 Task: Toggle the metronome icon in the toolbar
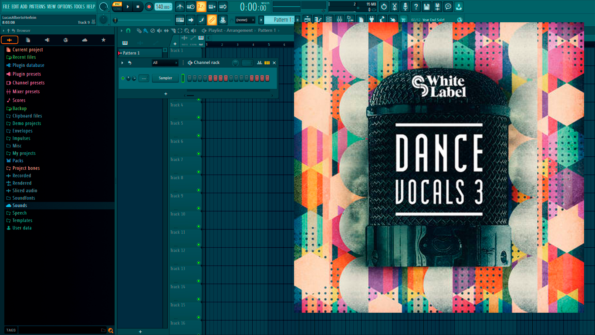[180, 7]
